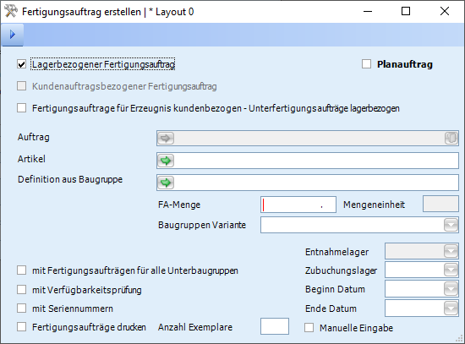Viewport: 465px width, 344px height.
Task: Check Fertigungsaufträge drucken option
Action: 22,327
